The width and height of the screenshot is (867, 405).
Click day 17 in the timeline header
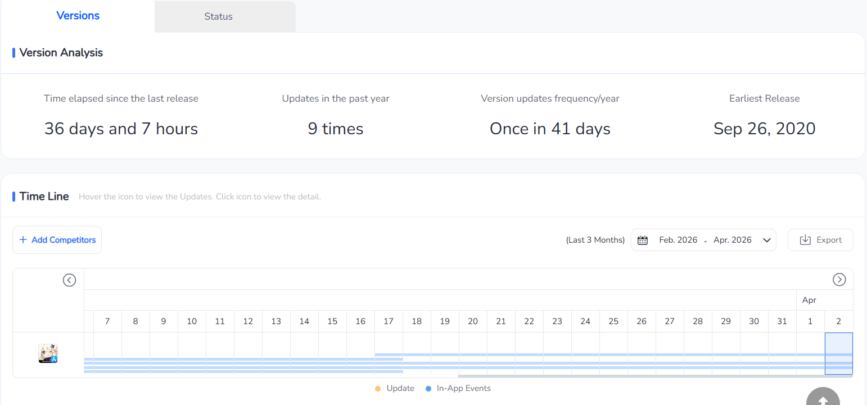pos(389,321)
